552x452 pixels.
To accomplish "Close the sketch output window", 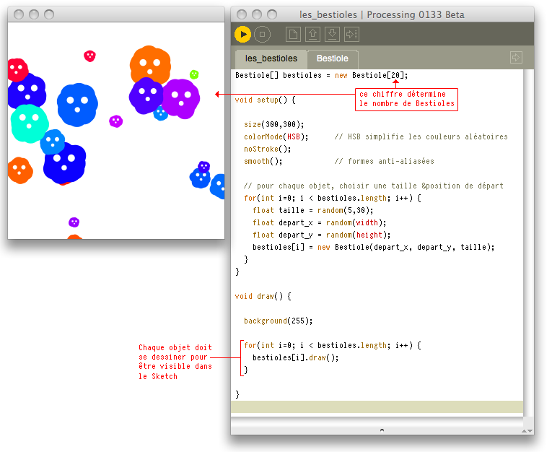I will (x=20, y=14).
